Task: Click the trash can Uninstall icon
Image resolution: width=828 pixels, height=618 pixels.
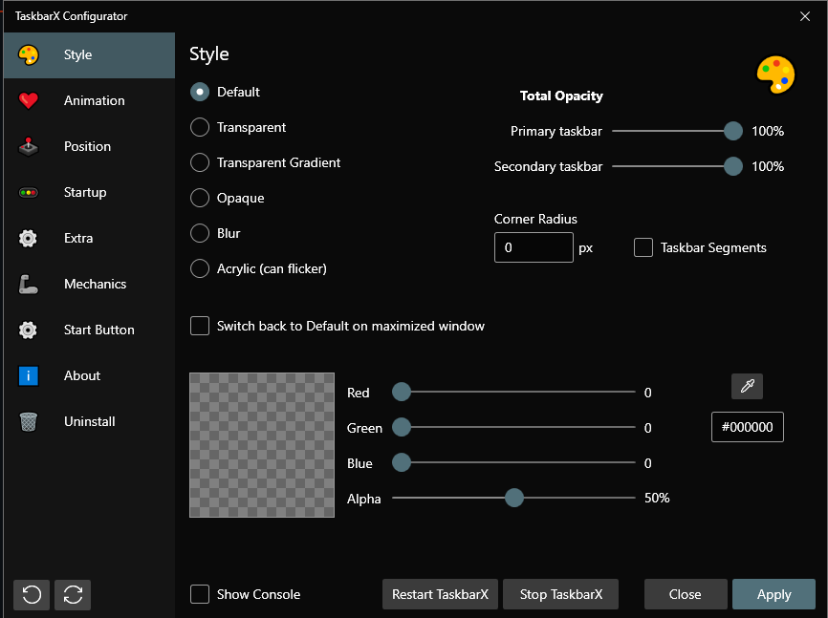Action: (x=29, y=421)
